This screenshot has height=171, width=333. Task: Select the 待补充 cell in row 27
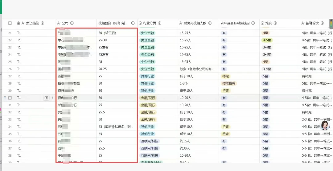tap(316, 76)
